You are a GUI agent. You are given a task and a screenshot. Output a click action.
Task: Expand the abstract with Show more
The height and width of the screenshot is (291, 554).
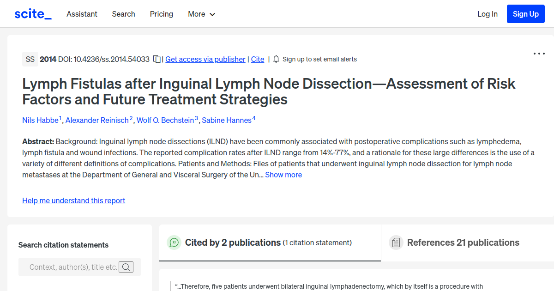[x=283, y=175]
